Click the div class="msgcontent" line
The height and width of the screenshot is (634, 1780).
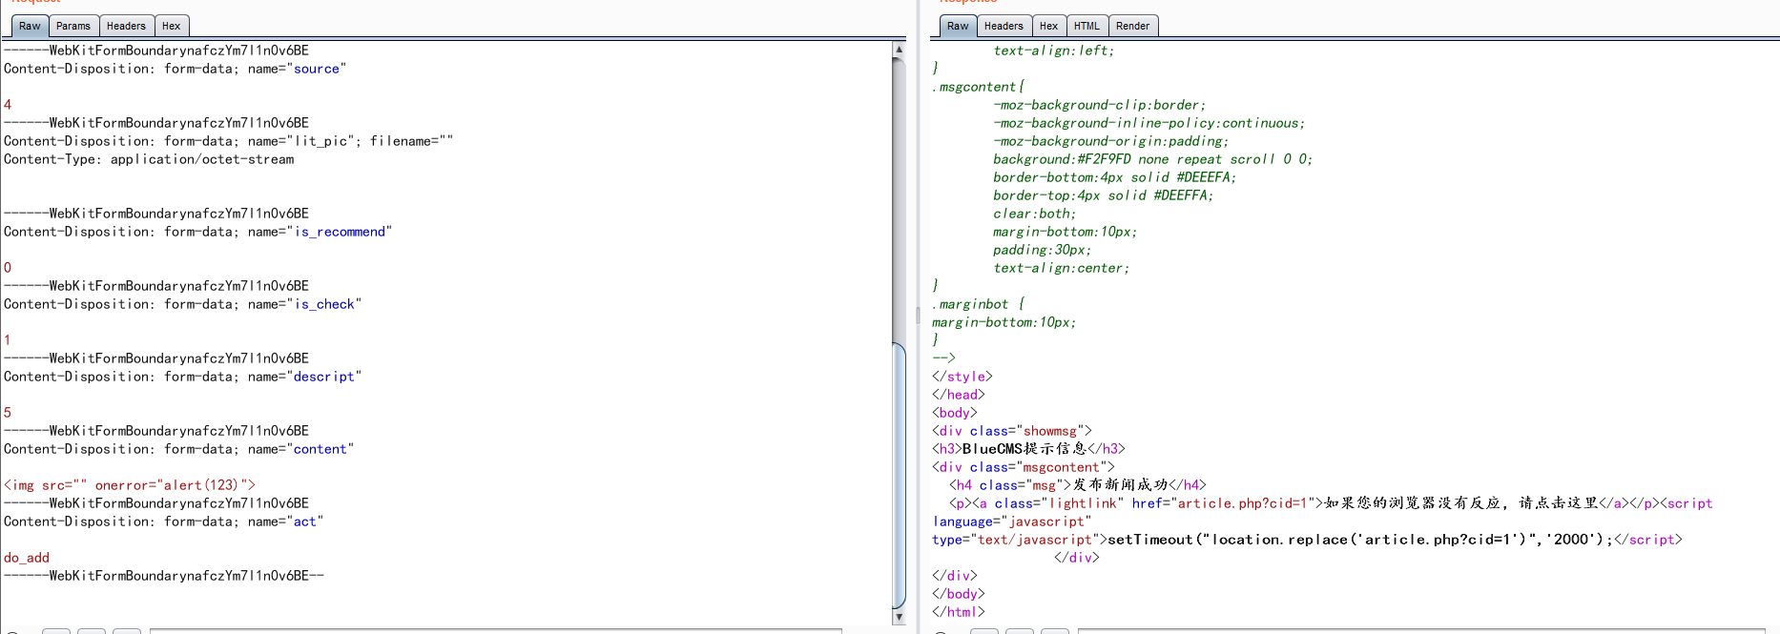coord(1024,467)
